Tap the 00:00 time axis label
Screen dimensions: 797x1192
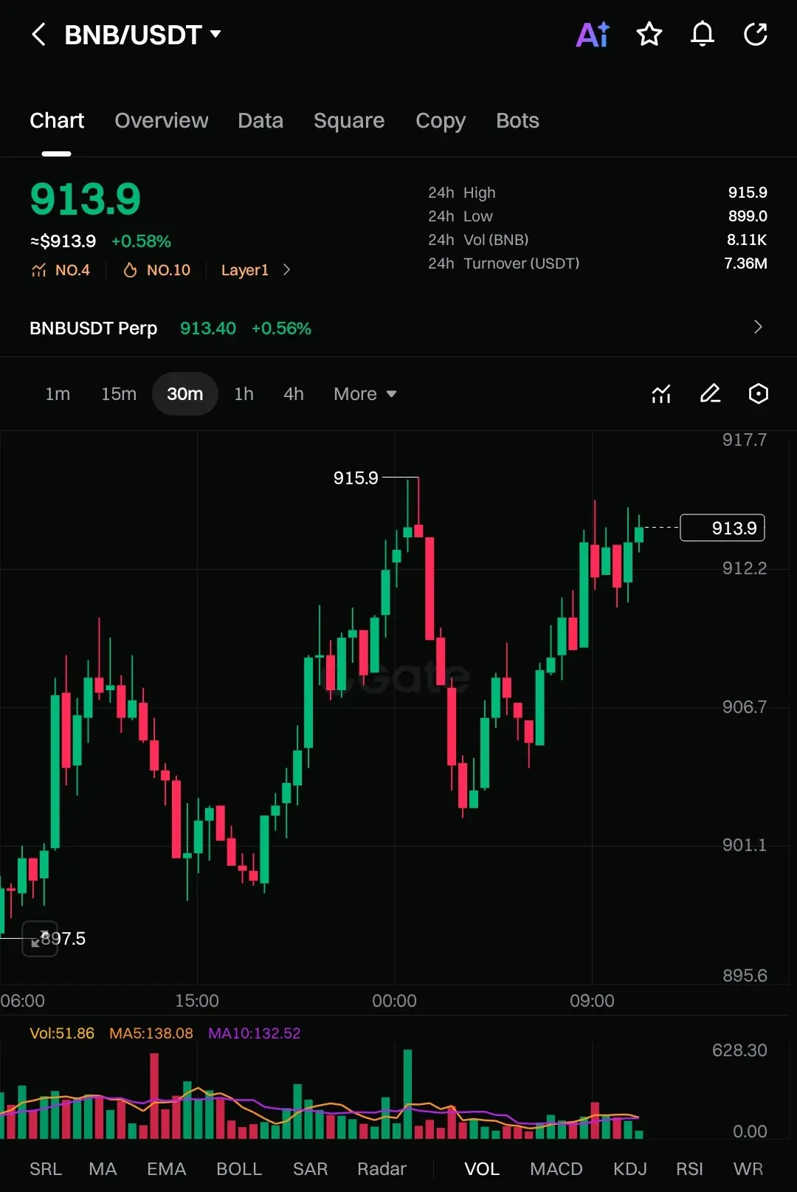pyautogui.click(x=394, y=1001)
